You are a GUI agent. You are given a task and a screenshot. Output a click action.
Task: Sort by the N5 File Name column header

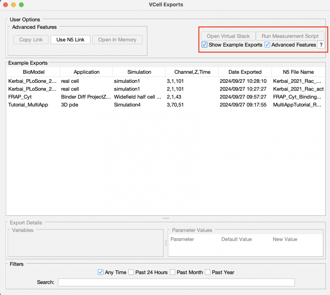click(298, 72)
